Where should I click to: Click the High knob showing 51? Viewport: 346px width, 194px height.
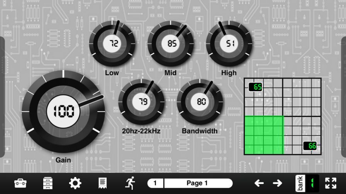pyautogui.click(x=229, y=43)
